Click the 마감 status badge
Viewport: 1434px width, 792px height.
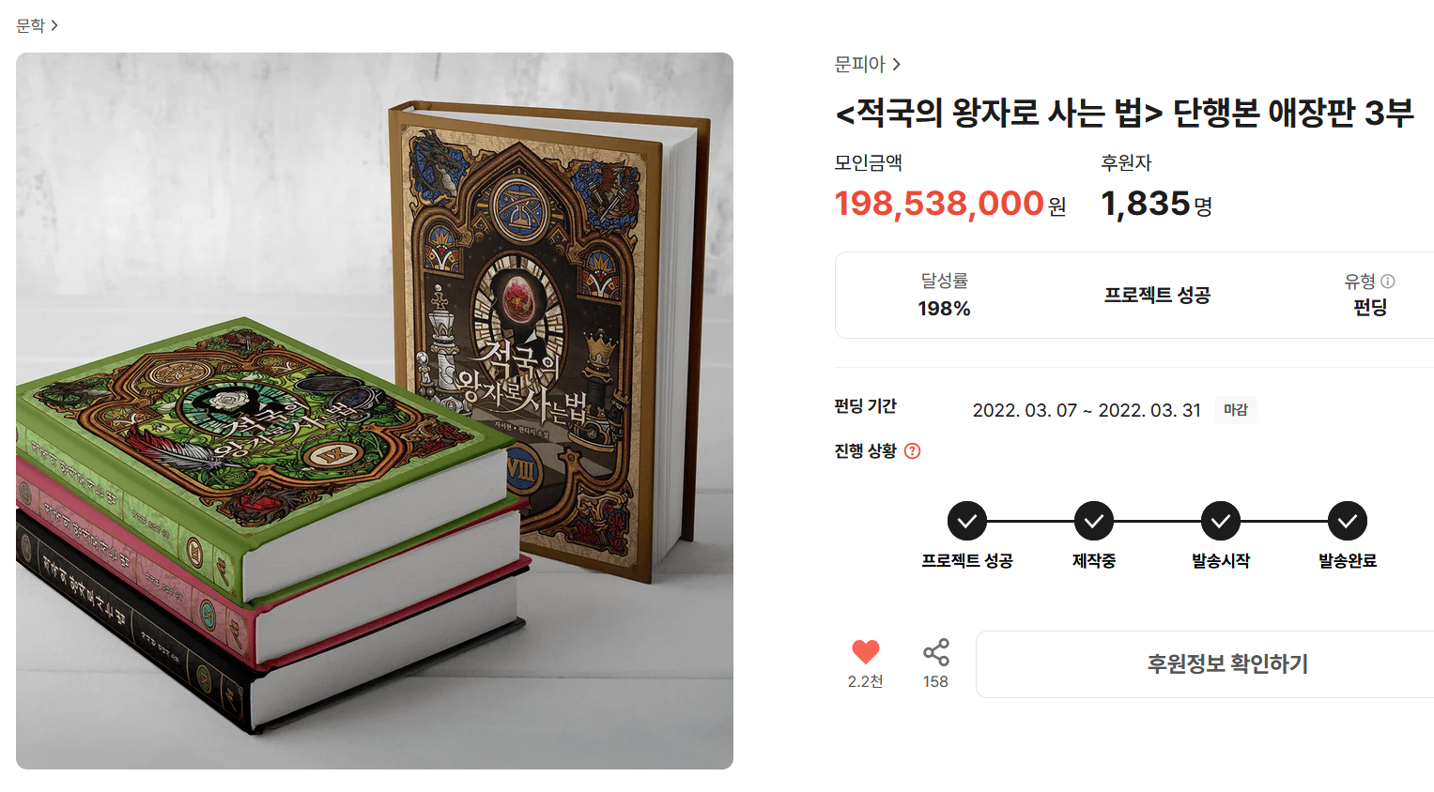[1236, 410]
